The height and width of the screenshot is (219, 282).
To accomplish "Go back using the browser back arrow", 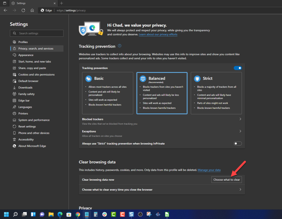I will click(6, 10).
